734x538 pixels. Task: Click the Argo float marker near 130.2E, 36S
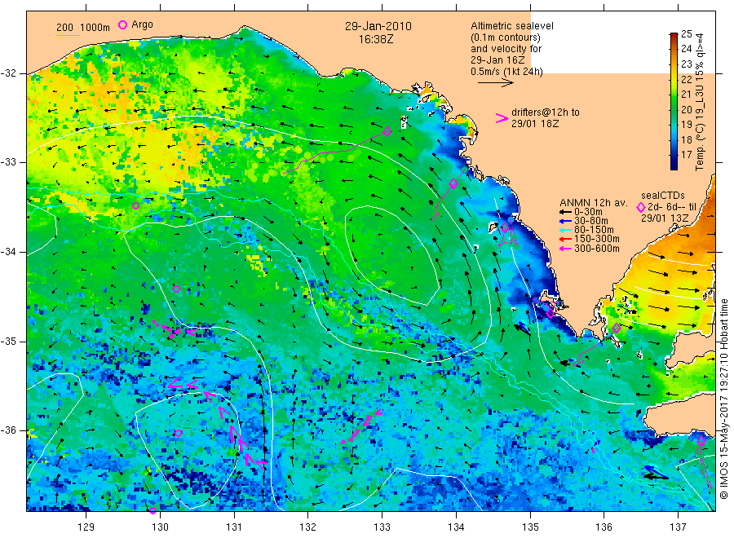click(178, 433)
